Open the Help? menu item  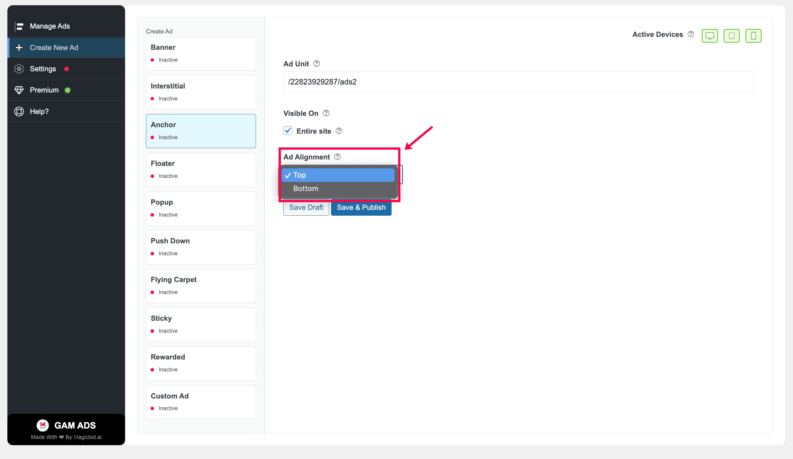click(66, 111)
